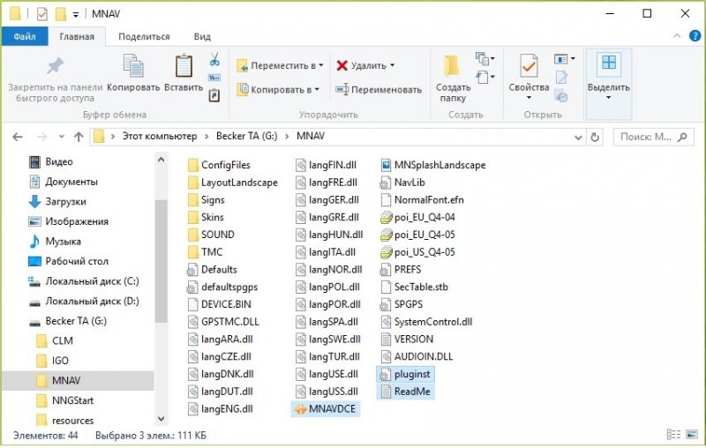706x448 pixels.
Task: Open the Выделить (Select) dropdown
Action: 608,76
